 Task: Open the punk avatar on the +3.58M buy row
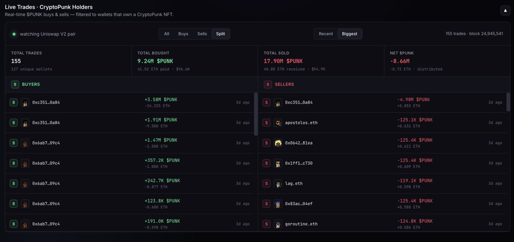[x=25, y=102]
